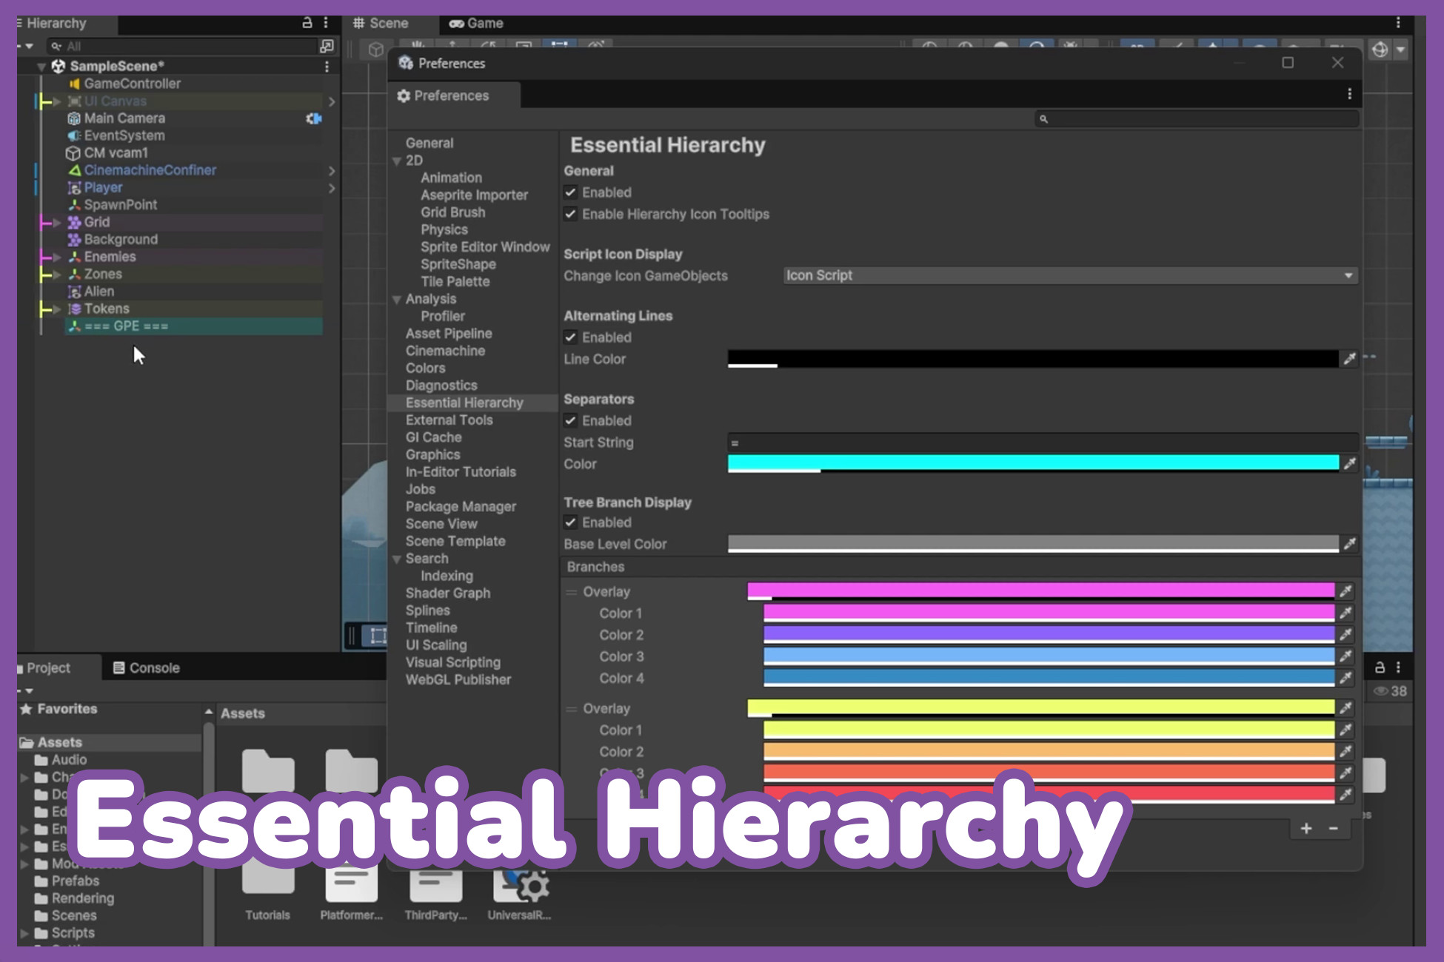Open General preferences section

click(429, 143)
